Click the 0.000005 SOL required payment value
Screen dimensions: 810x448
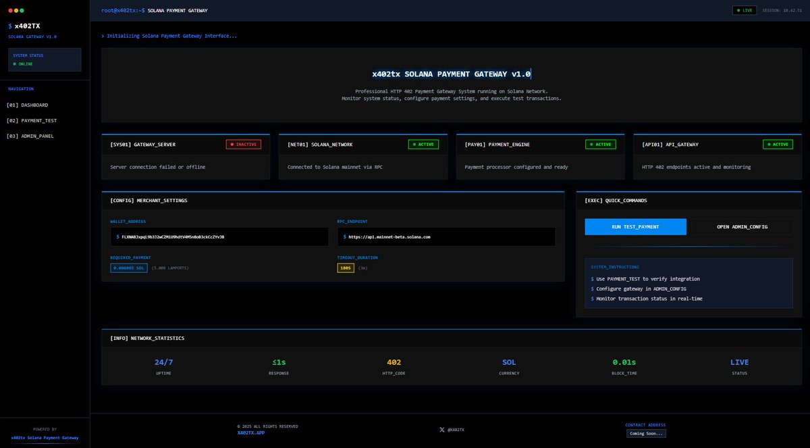(129, 268)
